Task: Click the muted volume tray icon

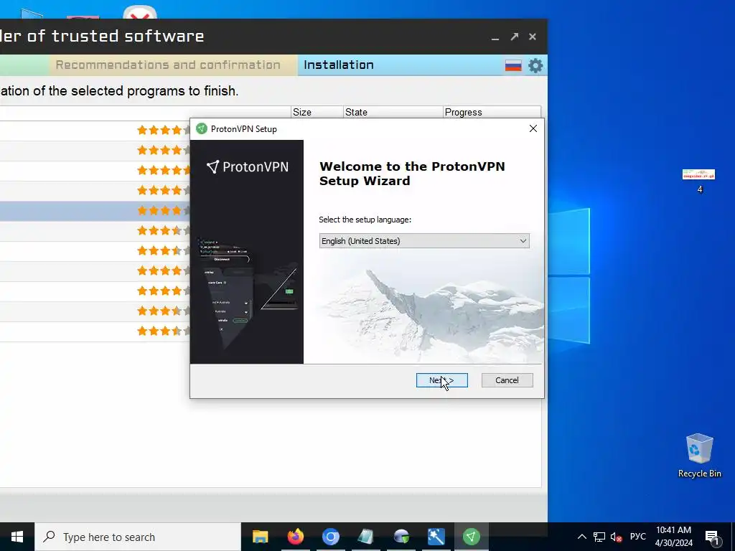Action: (x=616, y=537)
